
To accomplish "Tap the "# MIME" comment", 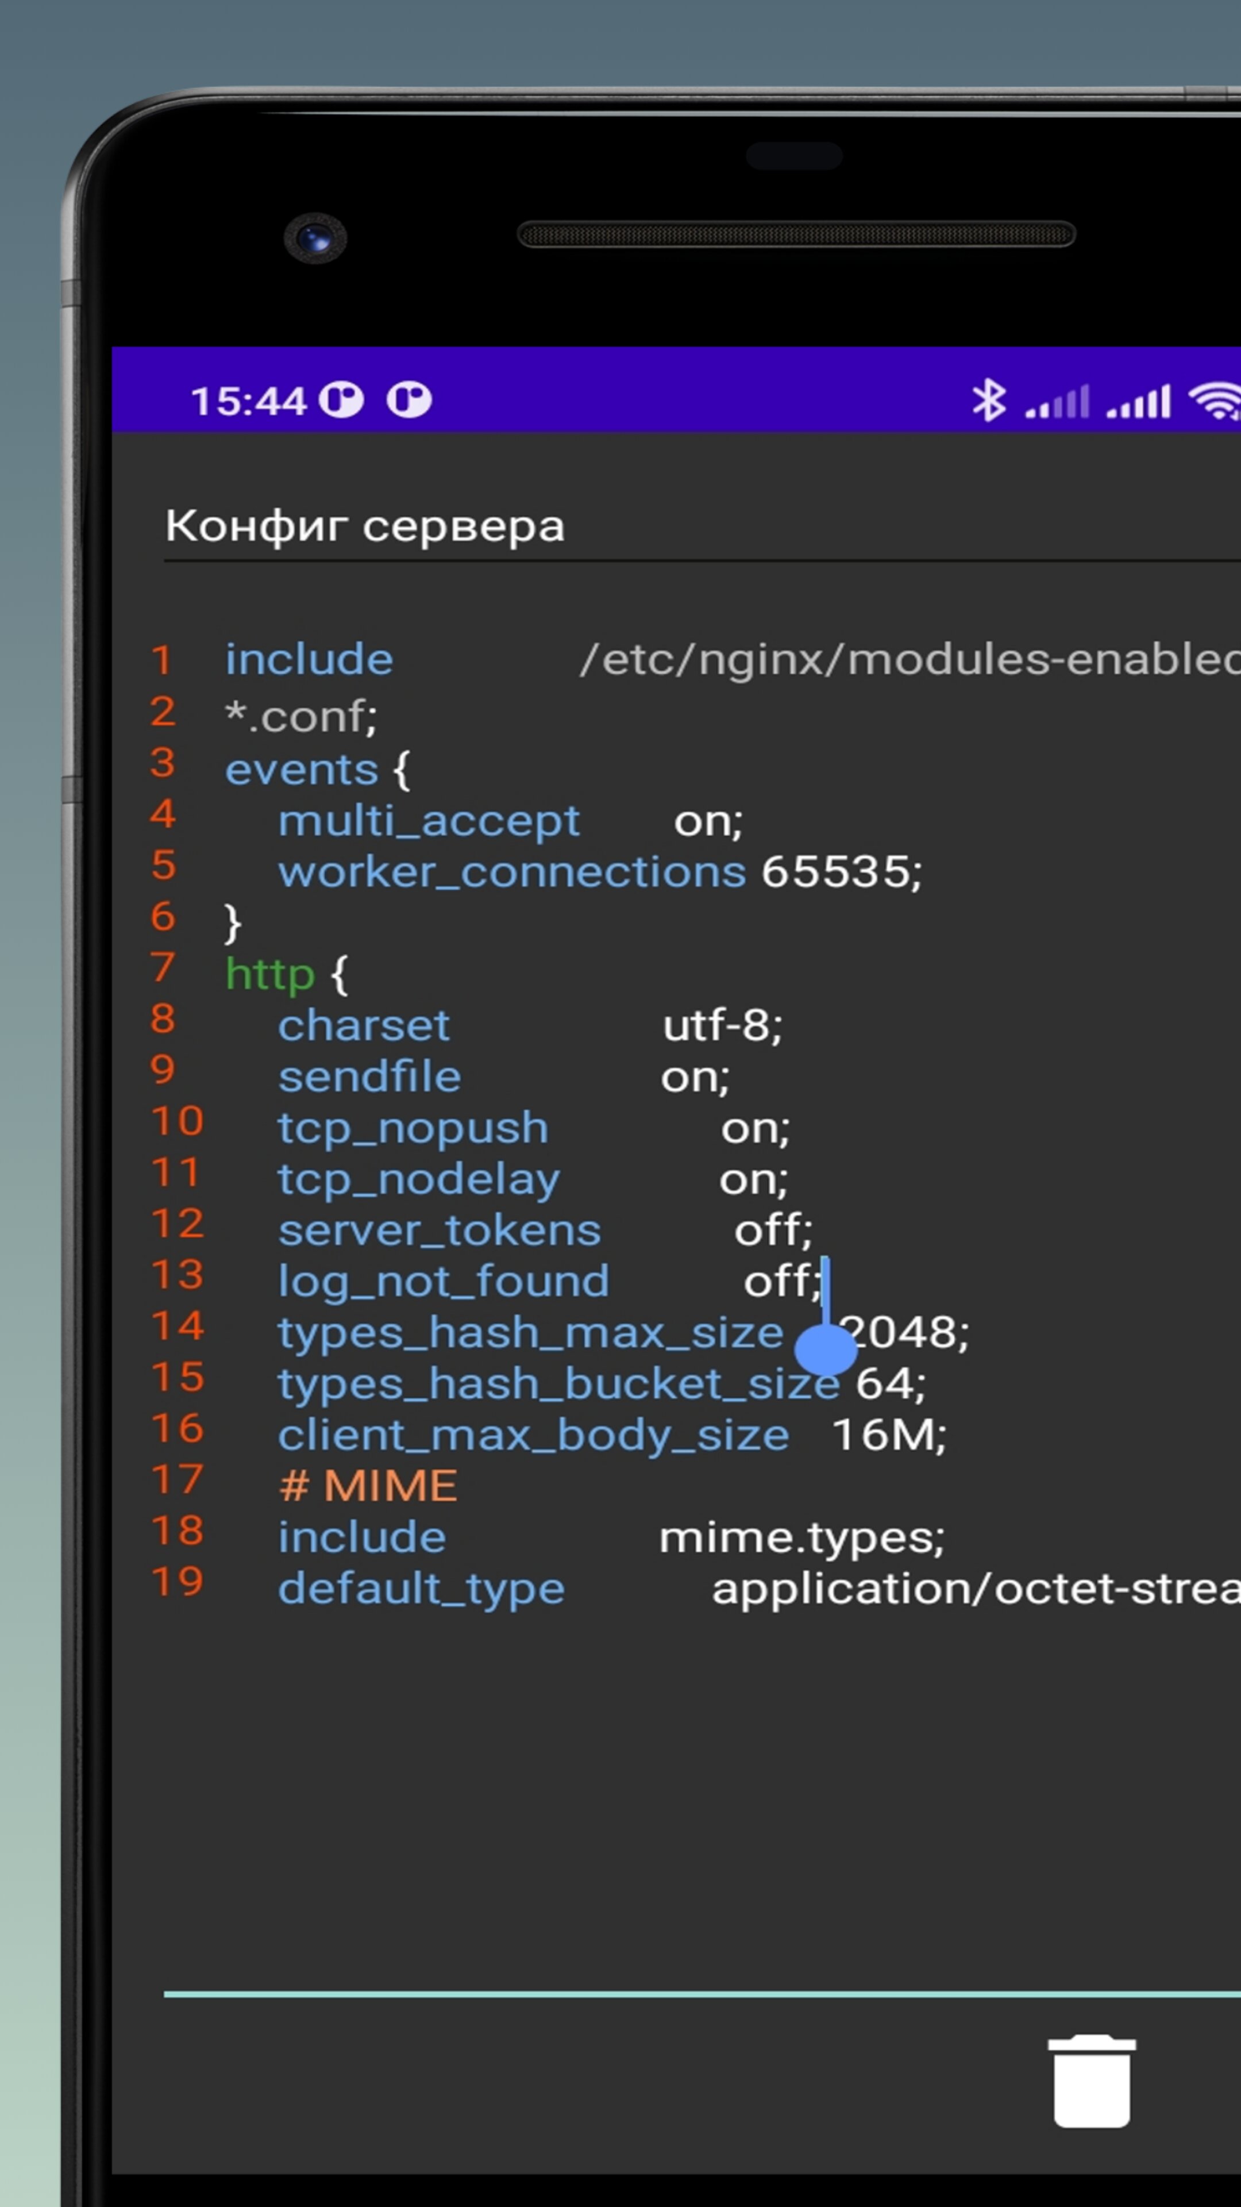I will (368, 1486).
